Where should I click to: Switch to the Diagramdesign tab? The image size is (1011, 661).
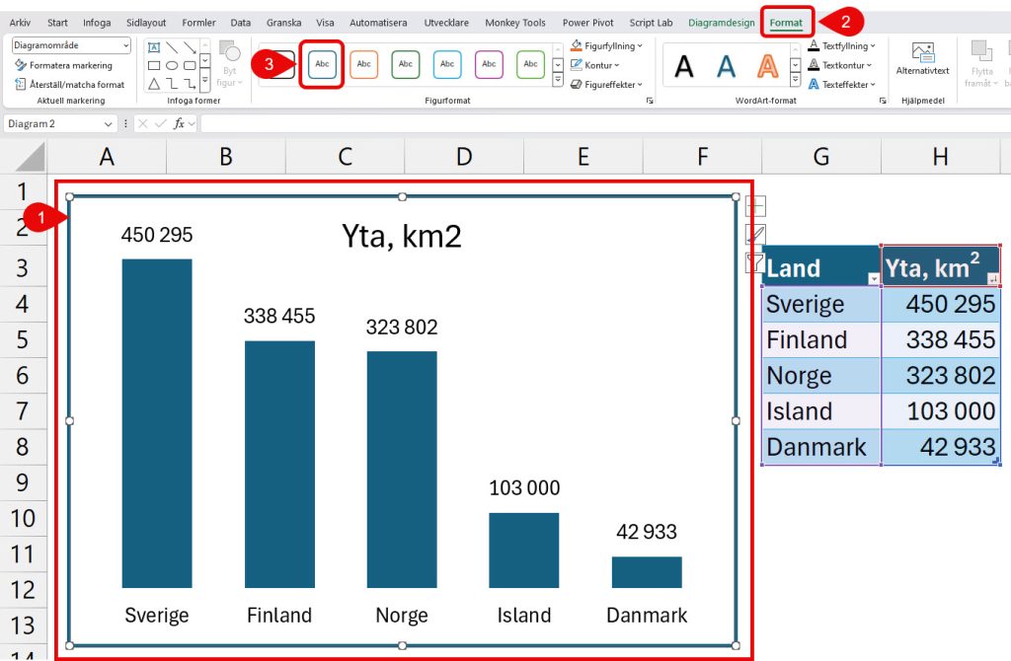tap(722, 23)
